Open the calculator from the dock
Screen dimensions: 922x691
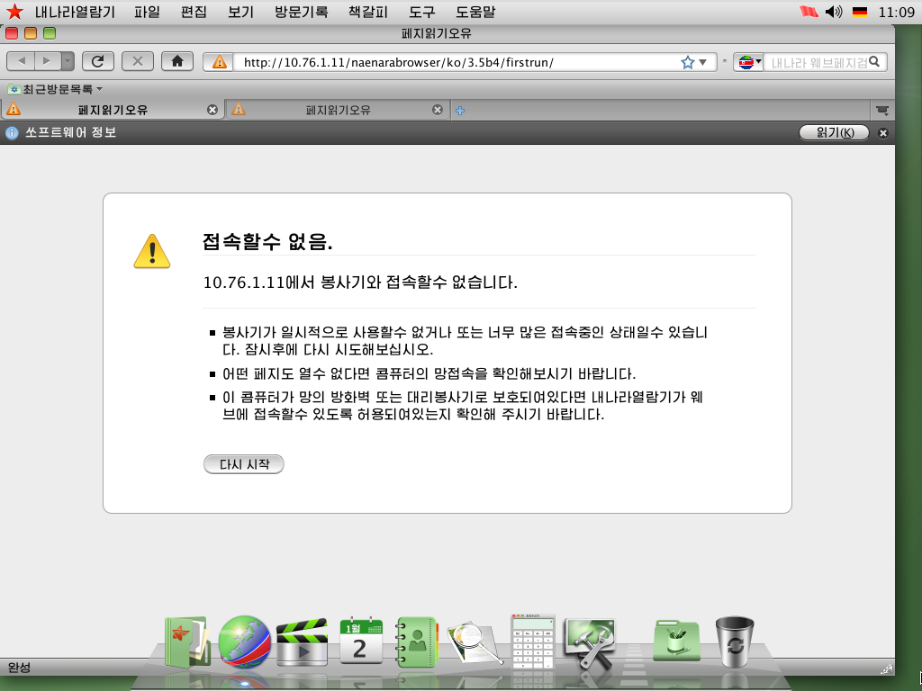[532, 639]
